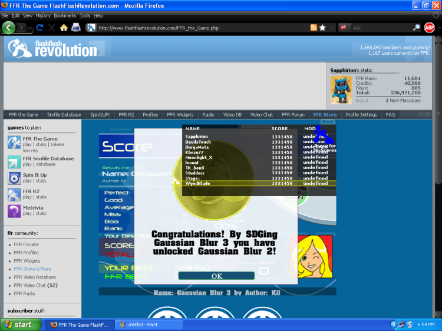Screen dimensions: 442x331
Task: Open the search engine selector dropdown
Action: [345, 28]
